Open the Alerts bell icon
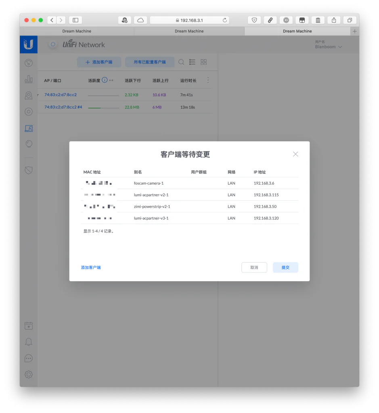Viewport: 379px width, 413px height. tap(29, 342)
